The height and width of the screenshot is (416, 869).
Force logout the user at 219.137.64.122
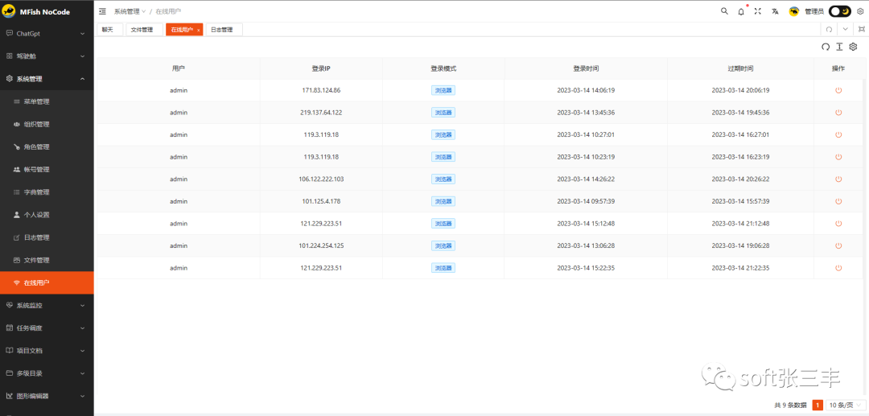click(x=838, y=113)
